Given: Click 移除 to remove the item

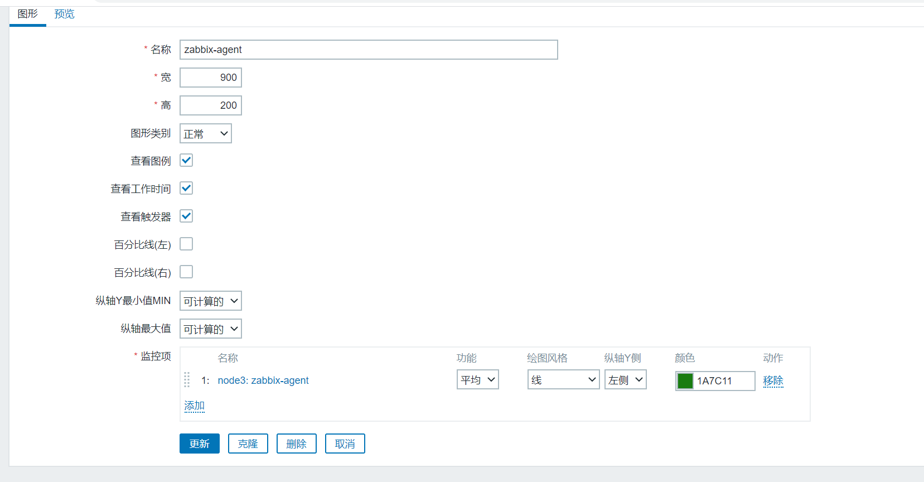Looking at the screenshot, I should tap(773, 380).
